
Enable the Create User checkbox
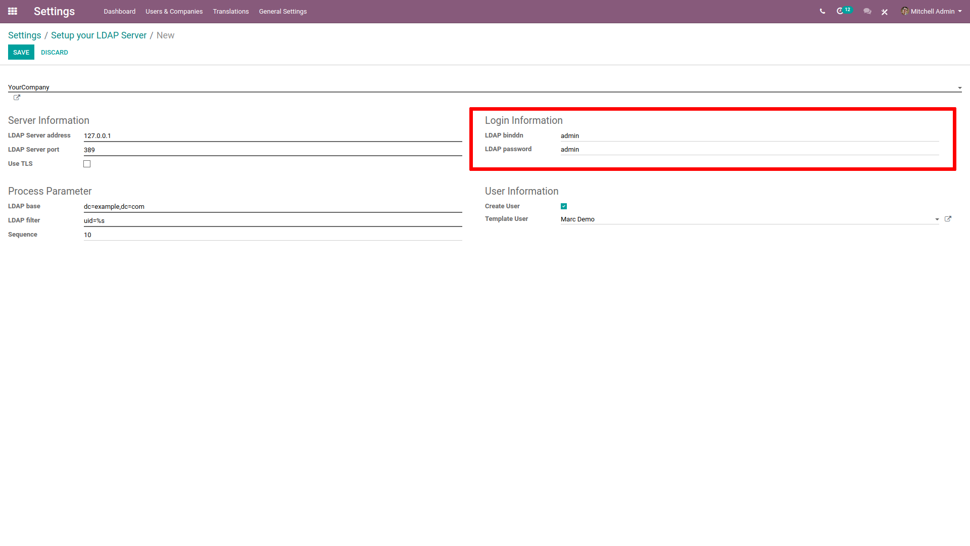click(x=564, y=206)
